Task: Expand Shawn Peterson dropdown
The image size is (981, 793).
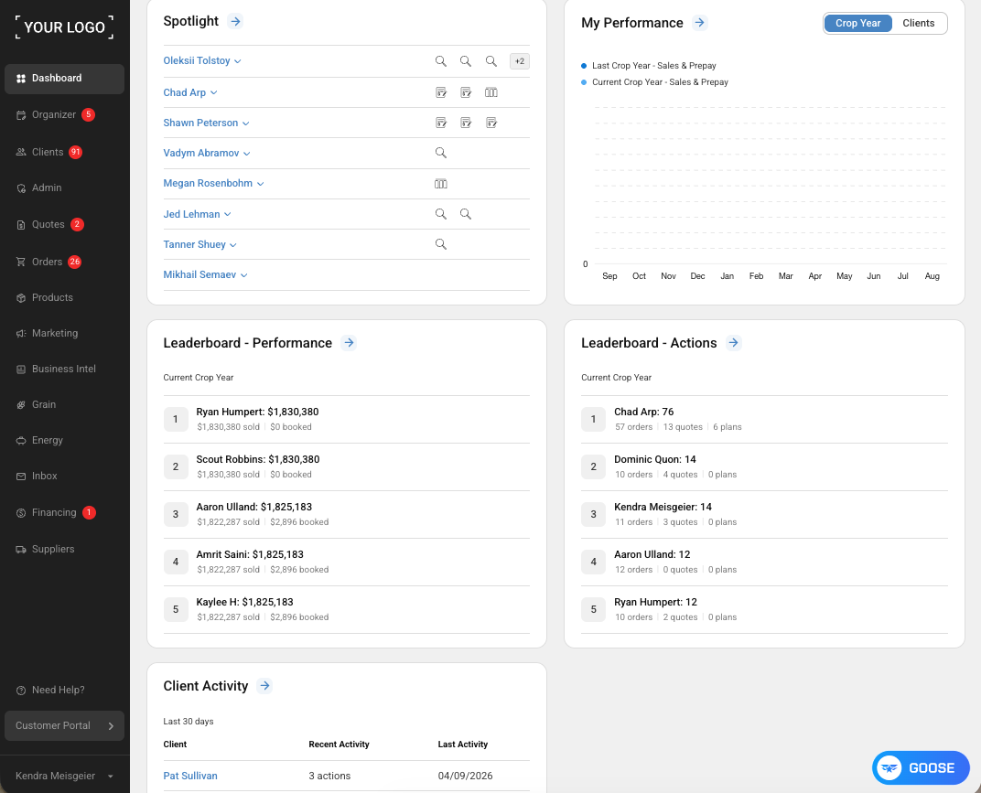Action: point(207,123)
